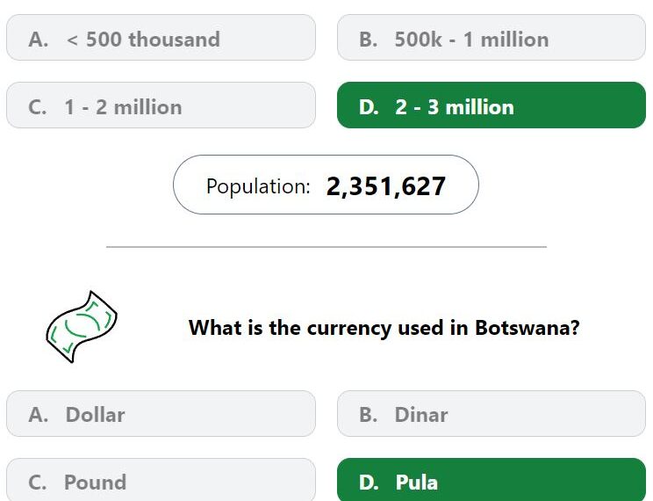Image resolution: width=653 pixels, height=501 pixels.
Task: Click the 'Population:' label text
Action: (258, 186)
